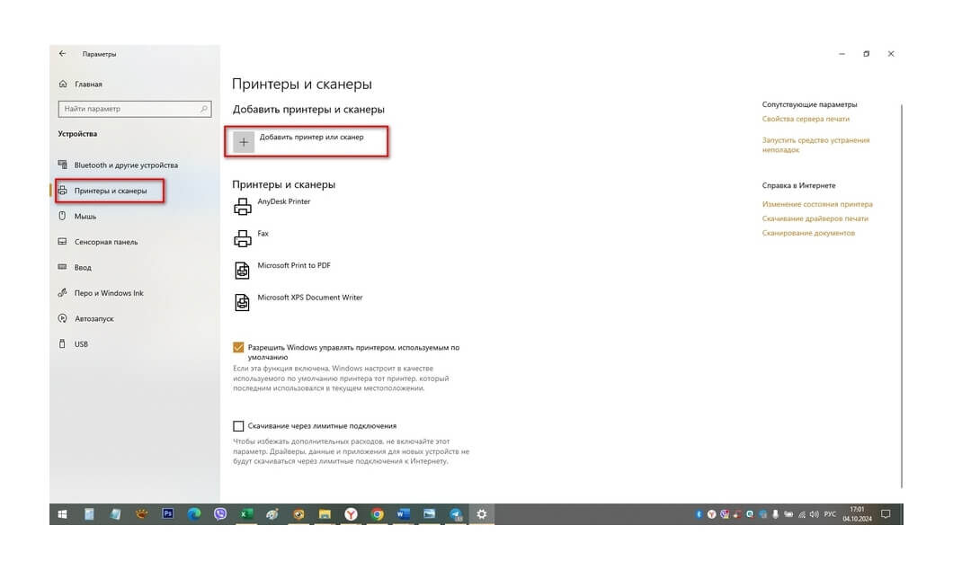Click the XPS Document Writer icon
This screenshot has width=953, height=570.
click(242, 302)
